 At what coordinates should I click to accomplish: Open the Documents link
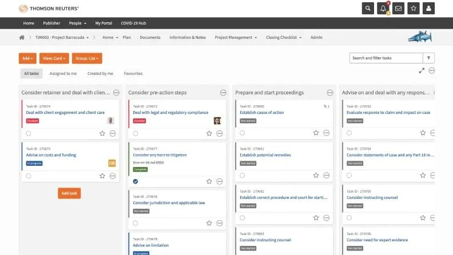click(150, 37)
